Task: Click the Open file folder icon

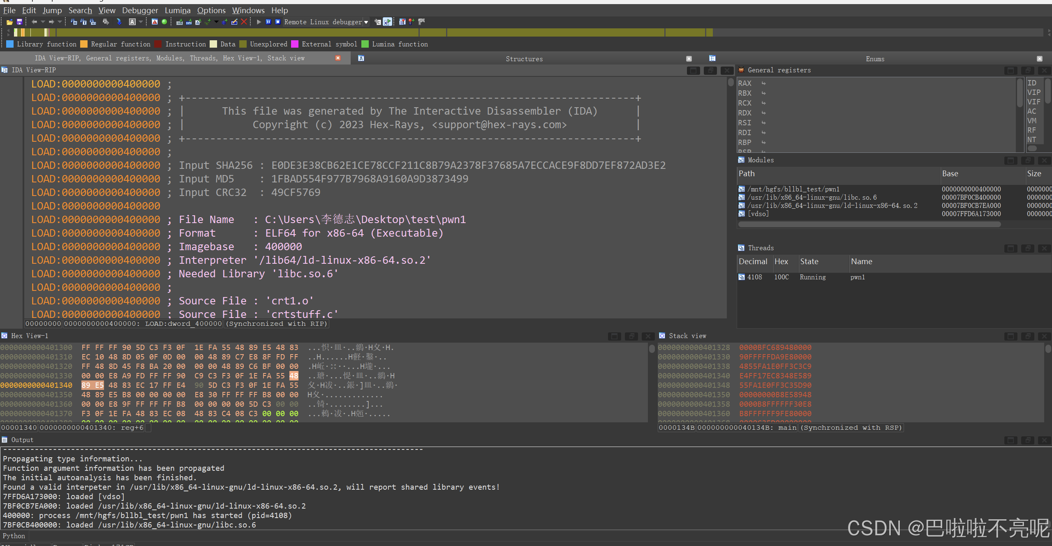Action: pos(9,22)
